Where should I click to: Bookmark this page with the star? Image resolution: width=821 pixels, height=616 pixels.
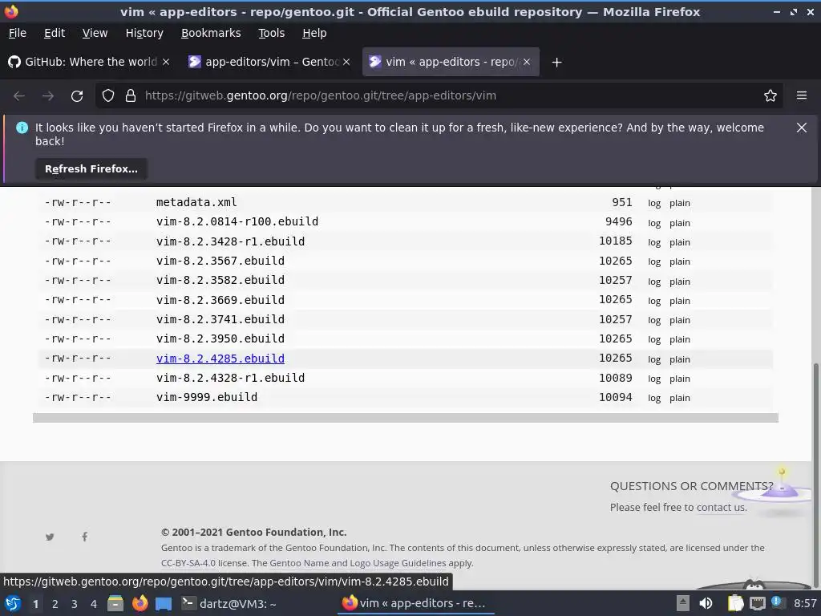point(770,96)
